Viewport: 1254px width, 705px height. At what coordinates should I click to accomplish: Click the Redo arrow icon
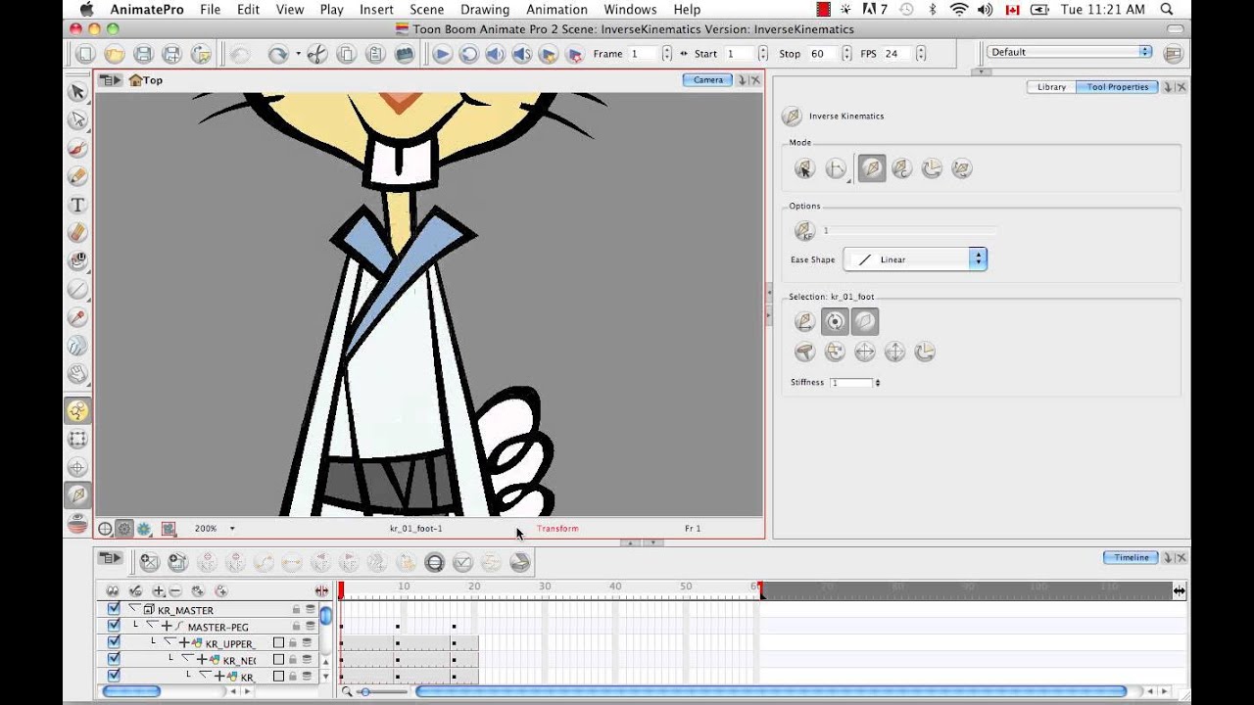point(277,54)
